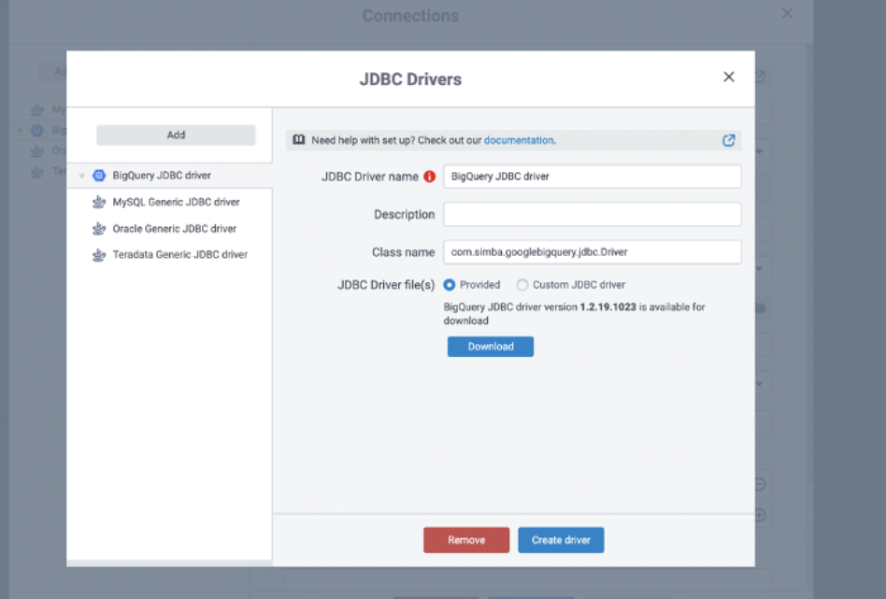Focus the JDBC Driver name field
The height and width of the screenshot is (599, 886).
(593, 177)
